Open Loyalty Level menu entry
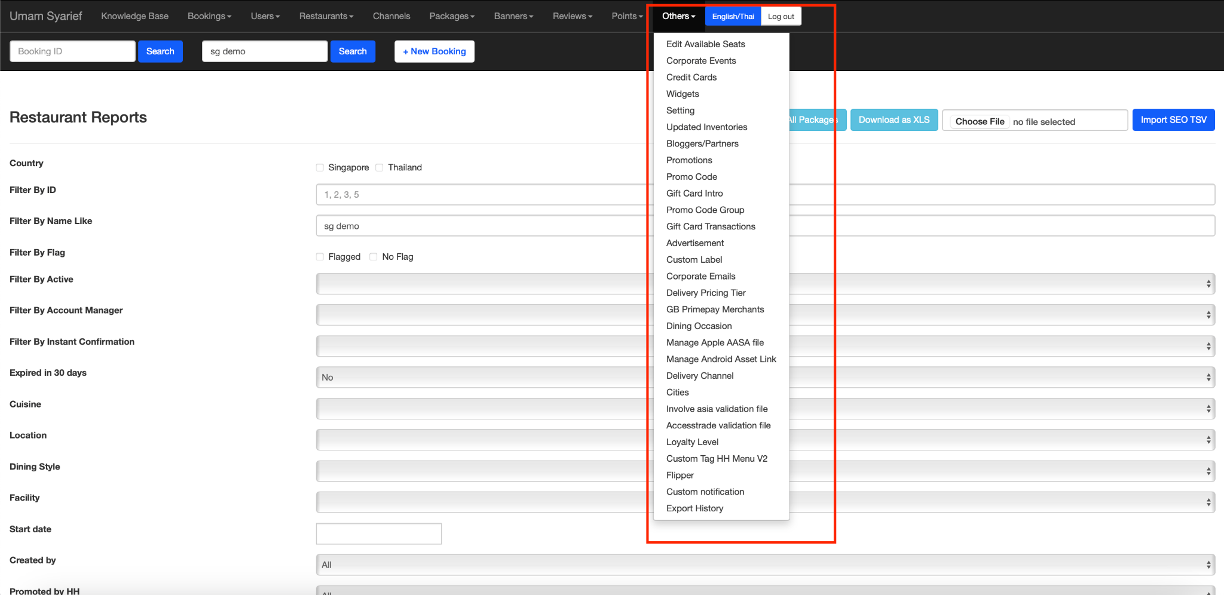 click(x=692, y=442)
